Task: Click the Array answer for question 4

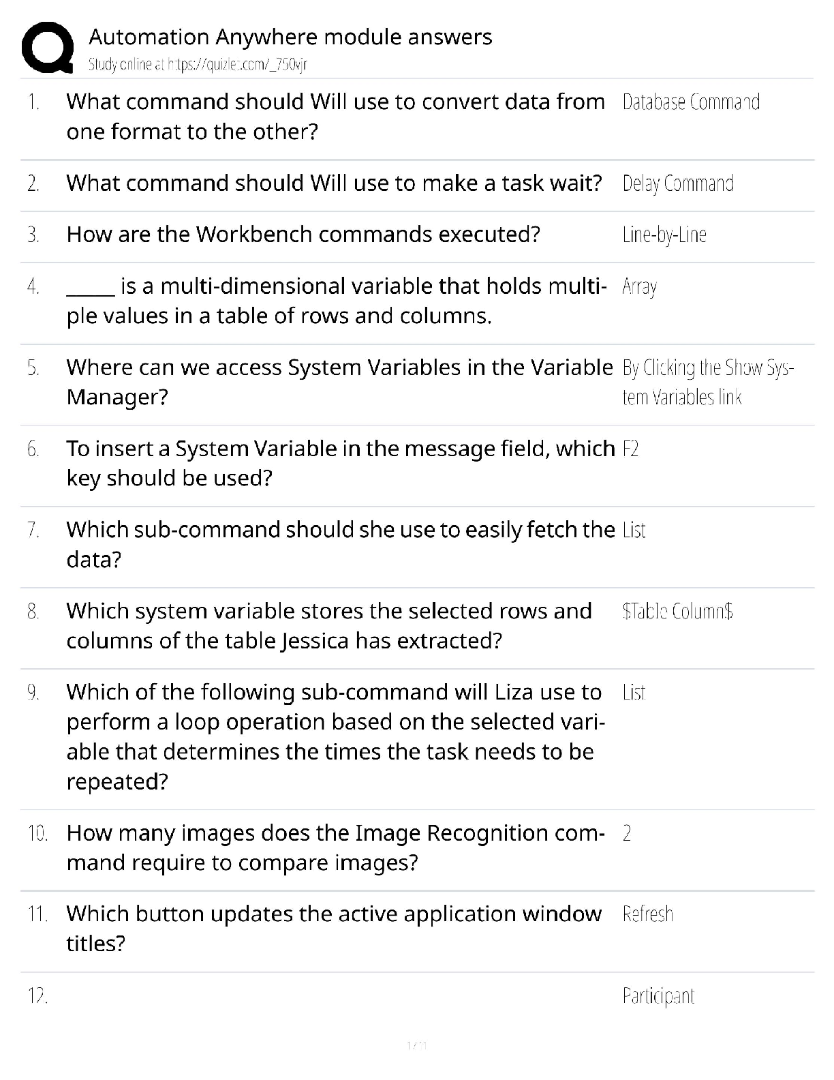Action: (639, 287)
